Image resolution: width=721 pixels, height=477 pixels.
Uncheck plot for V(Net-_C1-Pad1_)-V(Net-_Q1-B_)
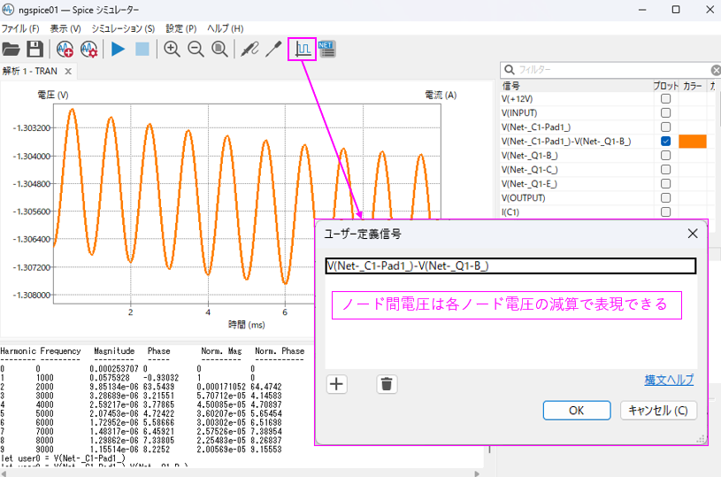click(665, 142)
